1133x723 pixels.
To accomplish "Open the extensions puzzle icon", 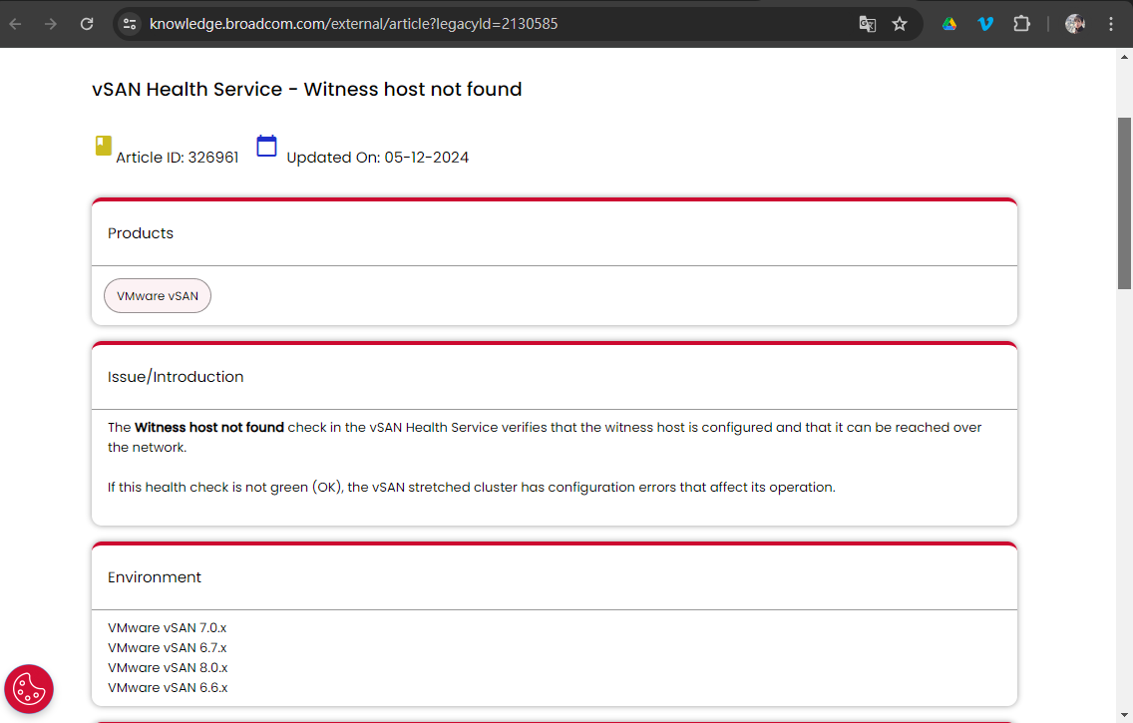I will point(1021,24).
